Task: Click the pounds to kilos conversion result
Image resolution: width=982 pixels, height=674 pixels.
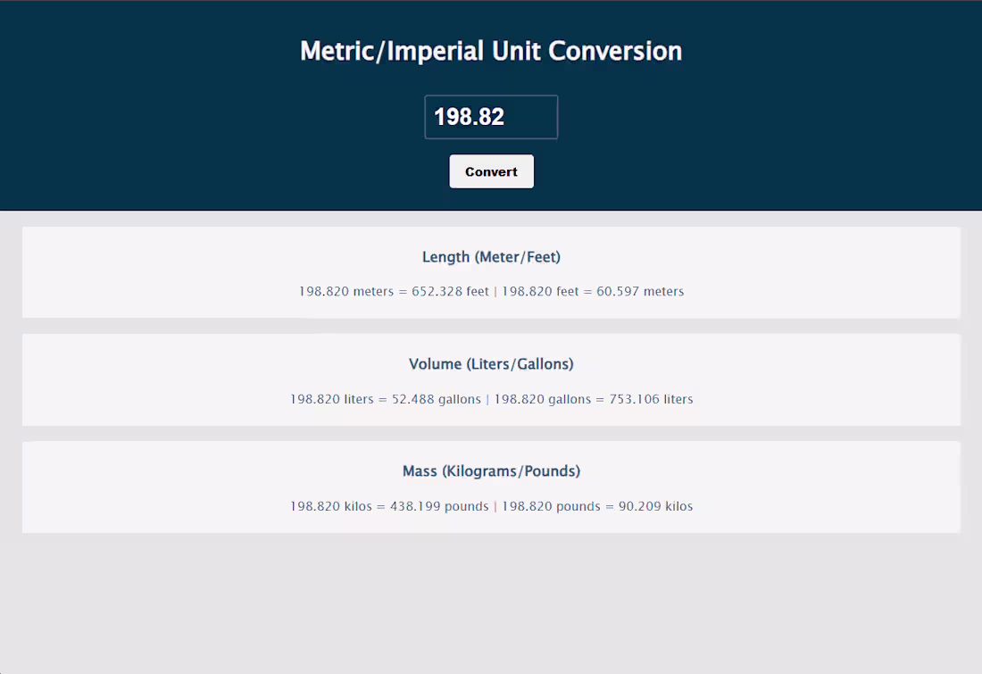Action: 595,506
